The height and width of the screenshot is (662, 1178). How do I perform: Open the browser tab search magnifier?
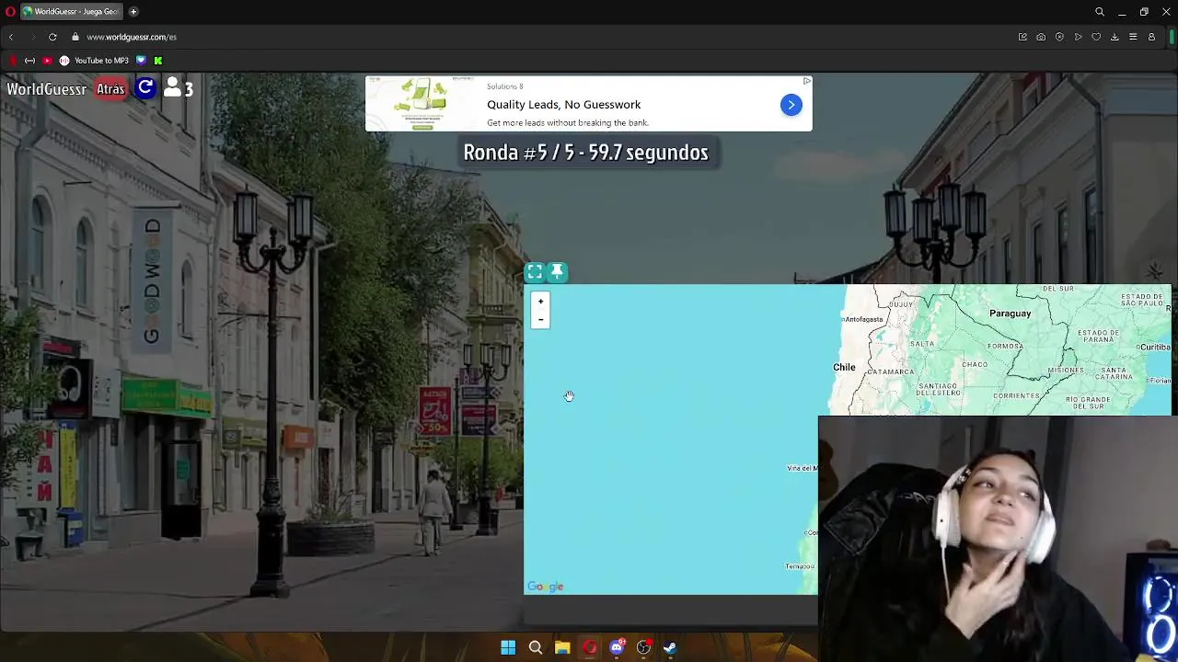1100,12
